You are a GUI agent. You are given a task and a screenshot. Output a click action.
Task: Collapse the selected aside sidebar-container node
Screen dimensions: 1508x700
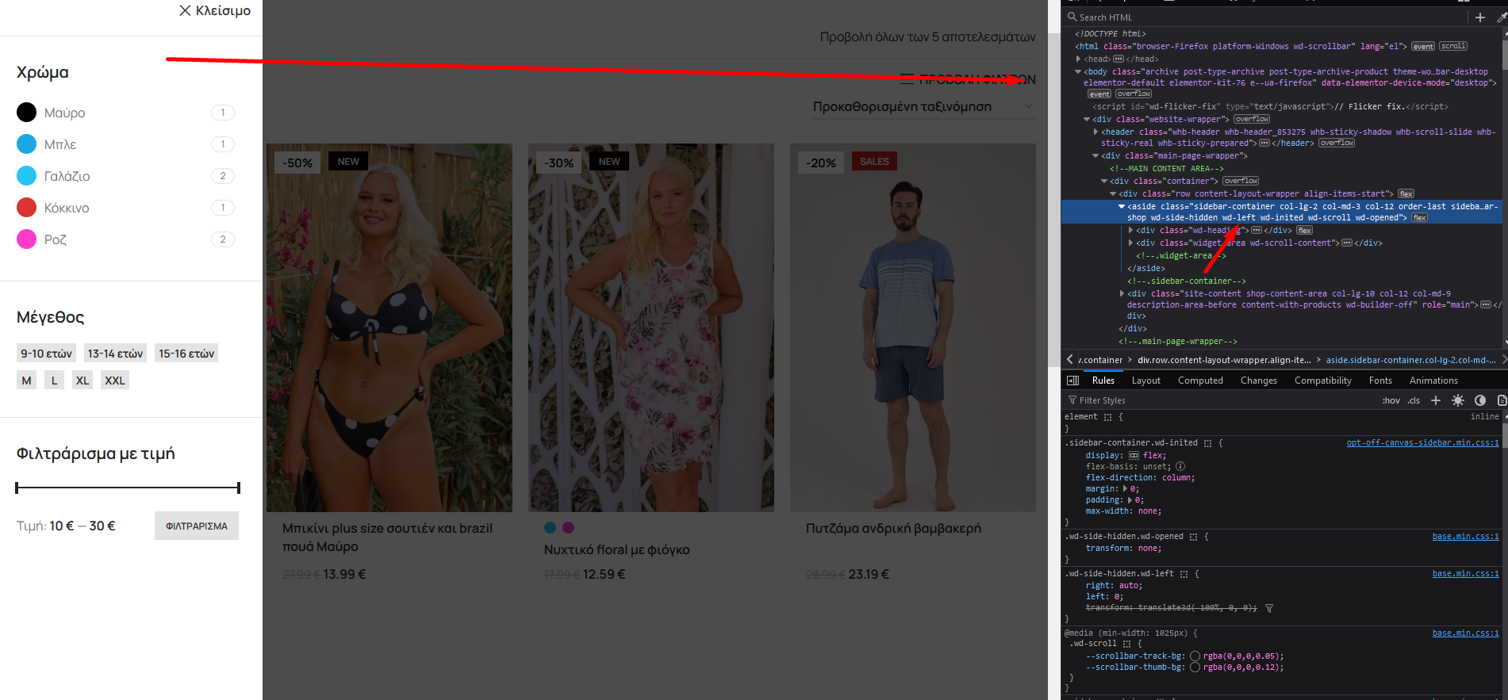point(1122,206)
